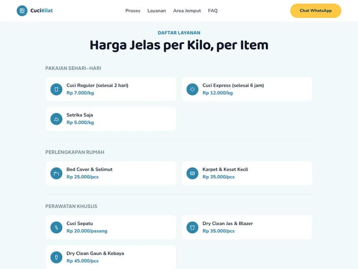This screenshot has height=269, width=358.
Task: Select 'Cuci Express (selesai 6 jam)' title
Action: tap(233, 85)
